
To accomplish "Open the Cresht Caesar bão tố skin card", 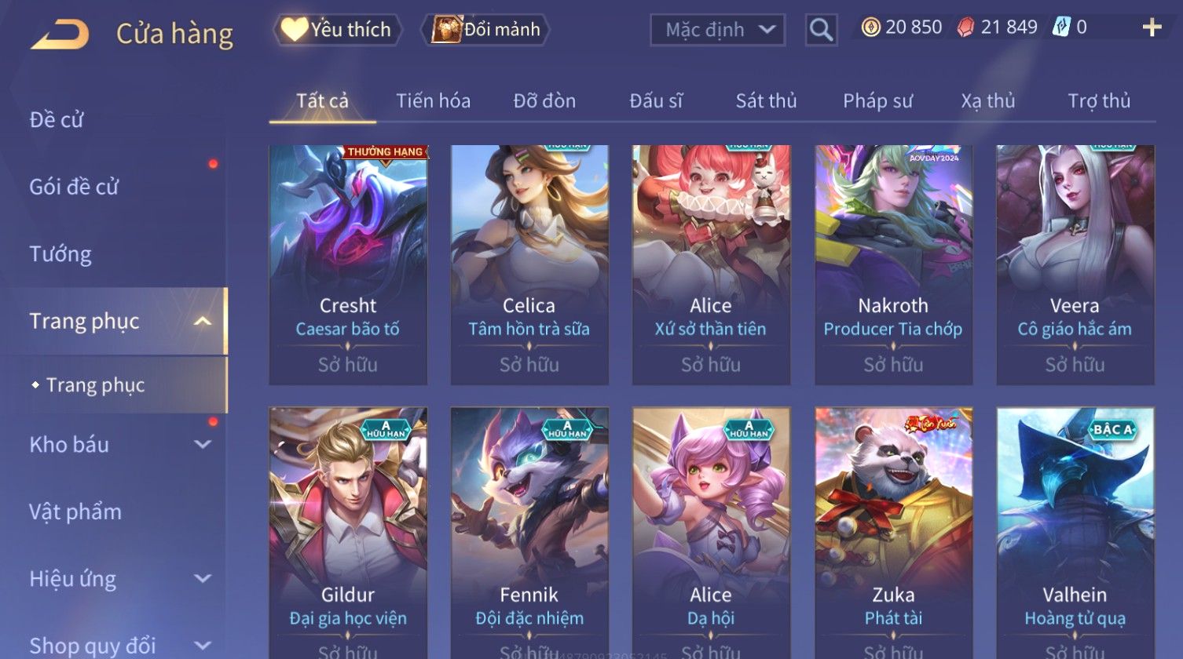I will pos(348,264).
